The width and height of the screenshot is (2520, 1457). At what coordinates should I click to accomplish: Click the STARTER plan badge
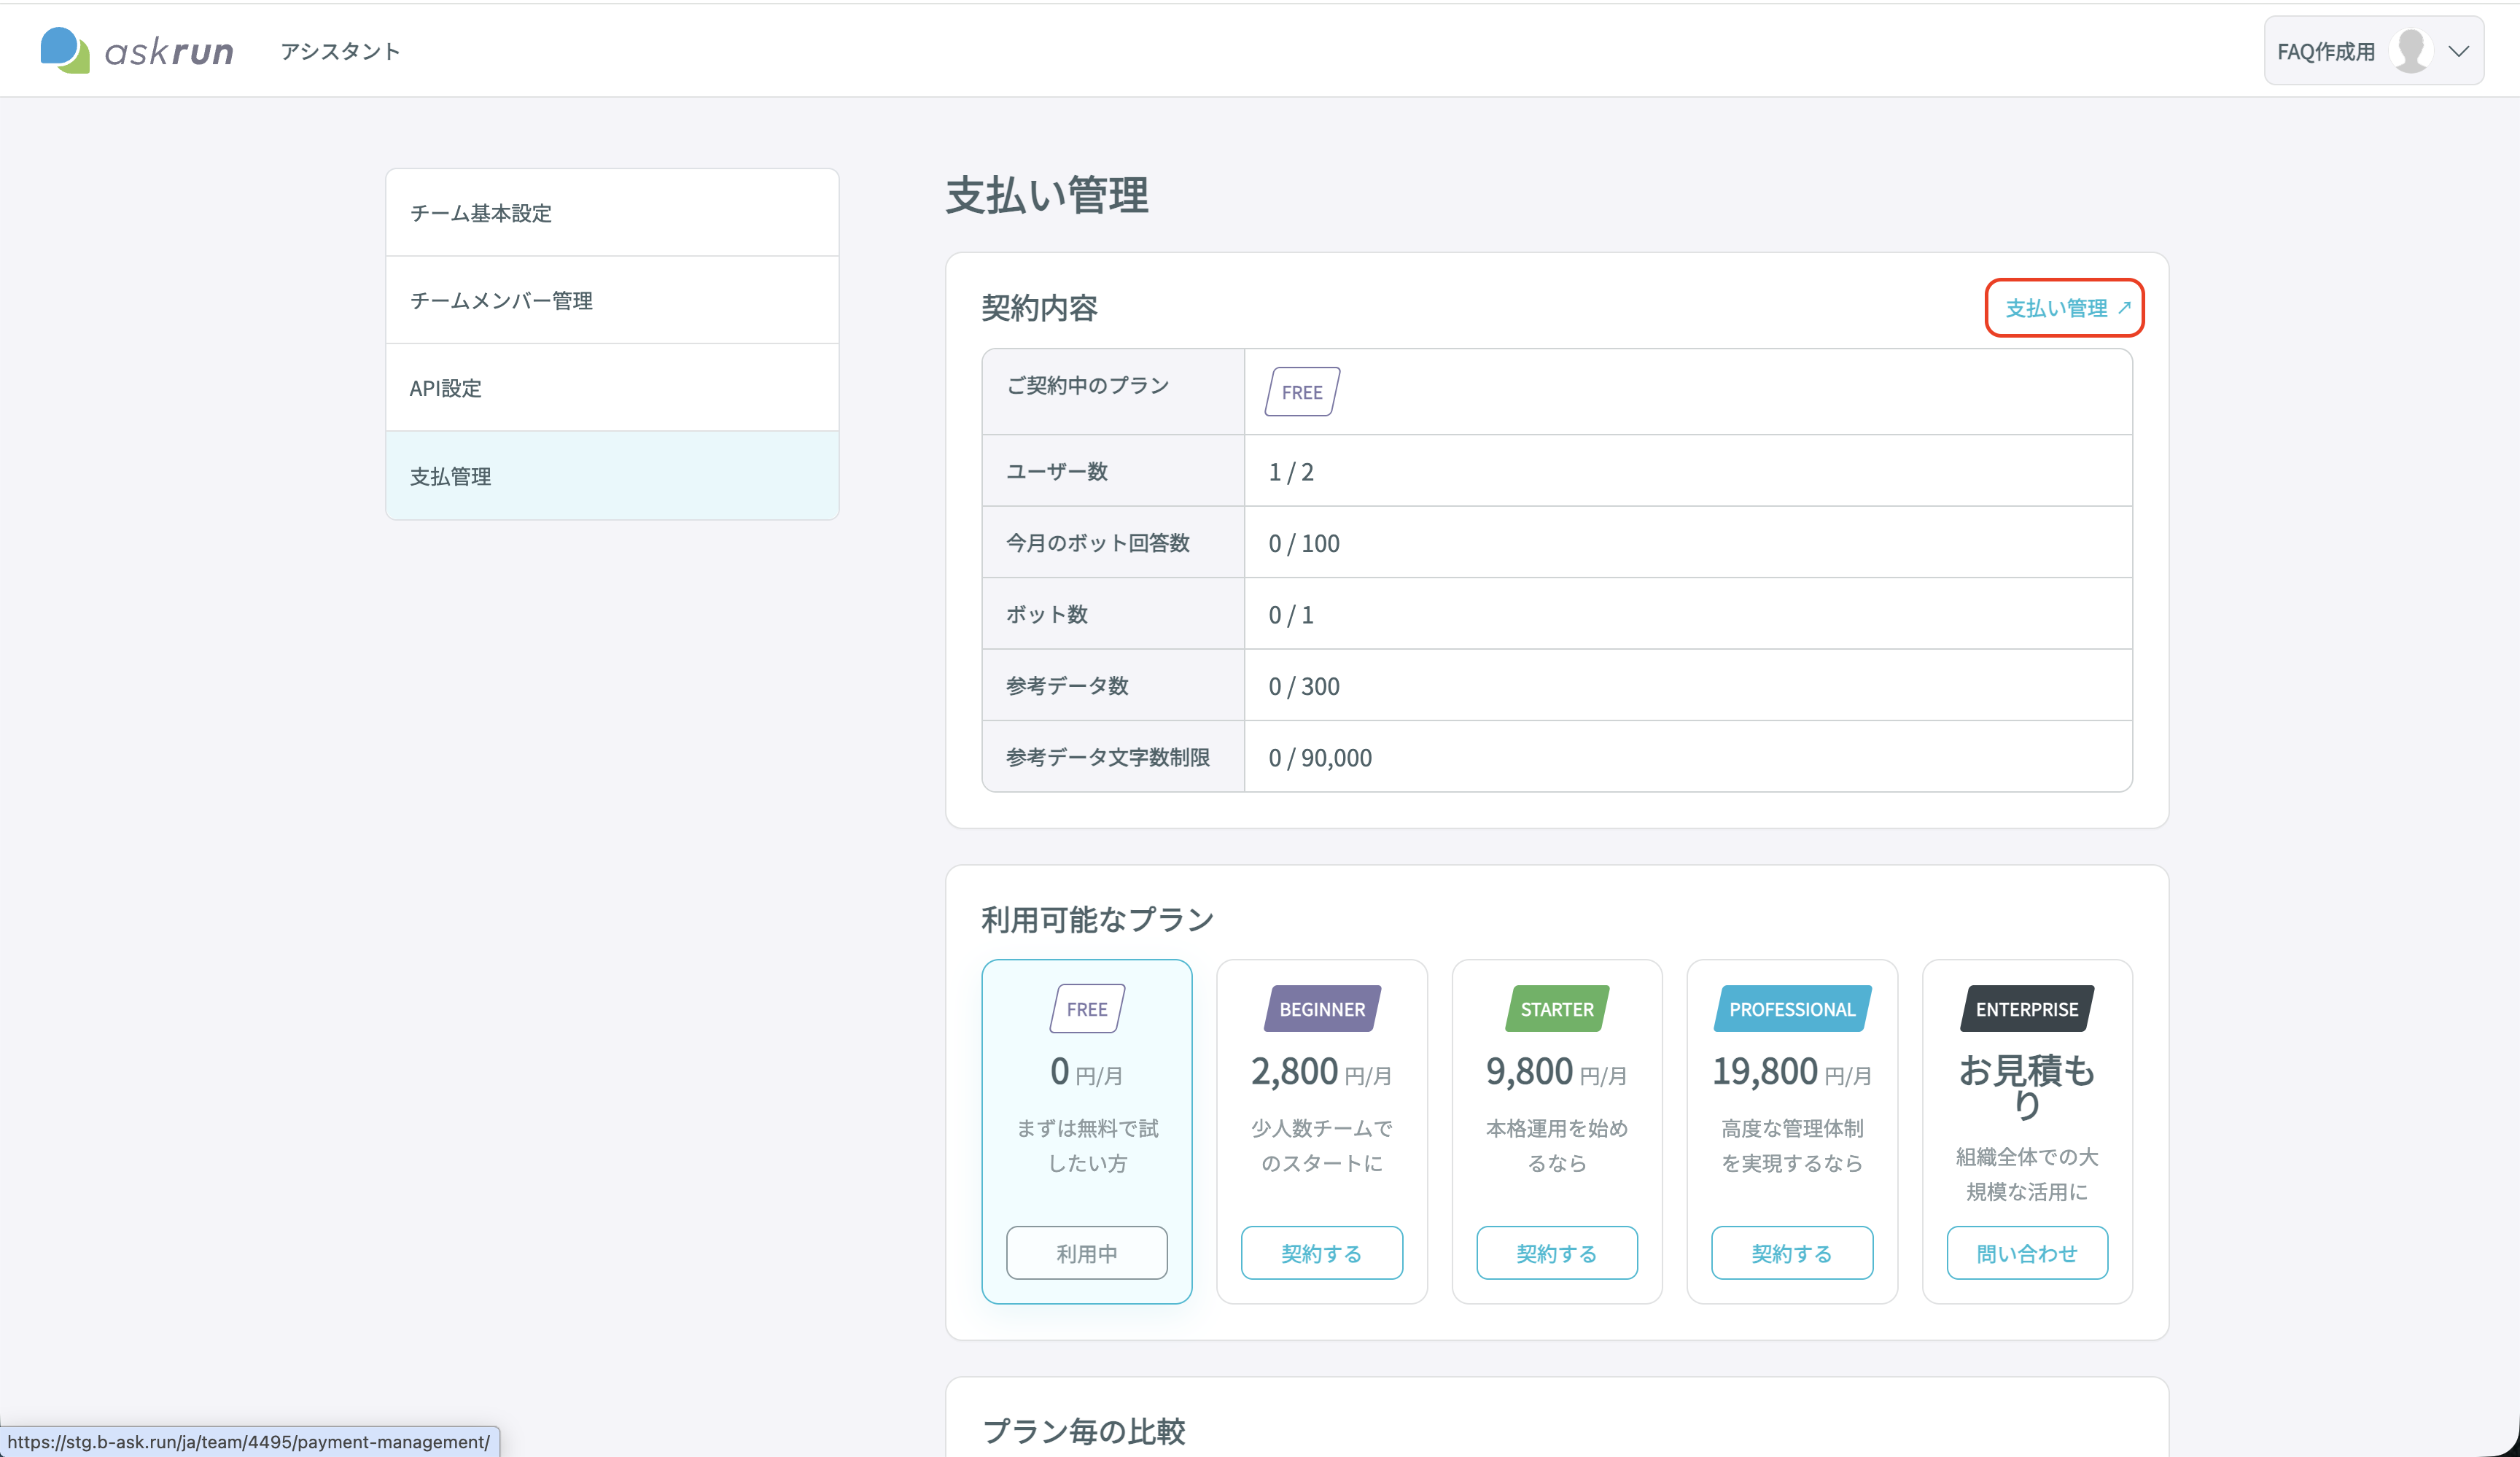pyautogui.click(x=1557, y=1009)
